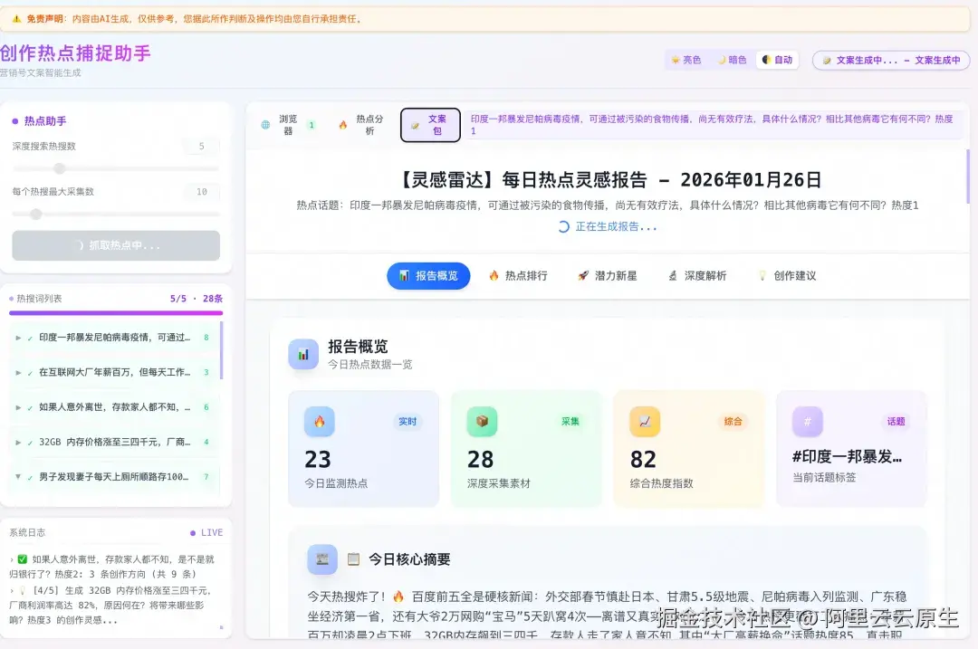Viewport: 978px width, 649px height.
Task: Click the box icon on 深度采集素材 card
Action: click(482, 422)
